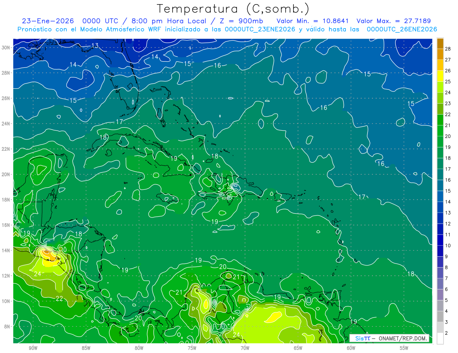The height and width of the screenshot is (353, 458).
Task: Click the dark orange swatch beside 28
Action: point(440,43)
